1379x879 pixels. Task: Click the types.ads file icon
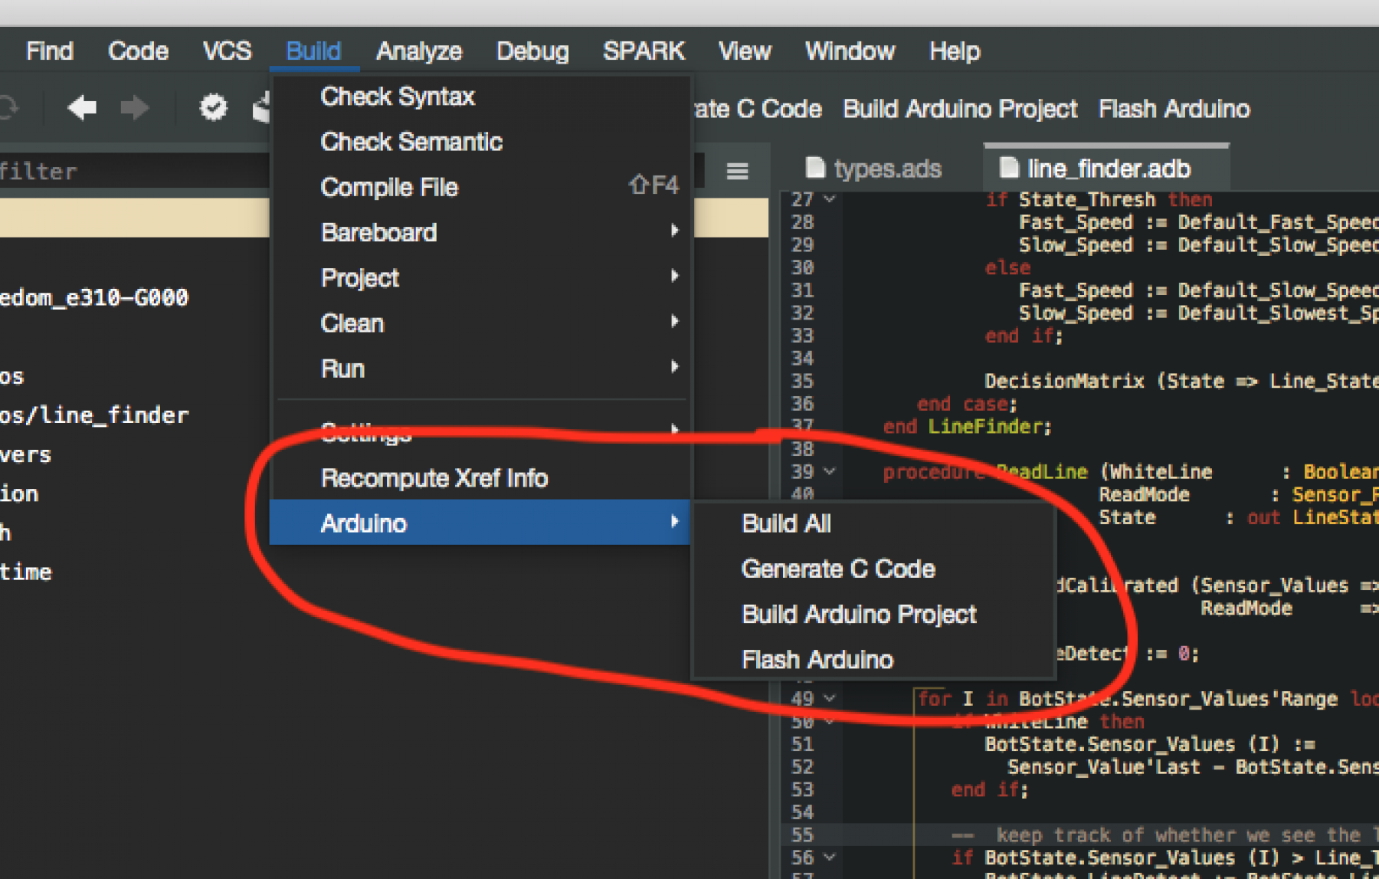815,168
